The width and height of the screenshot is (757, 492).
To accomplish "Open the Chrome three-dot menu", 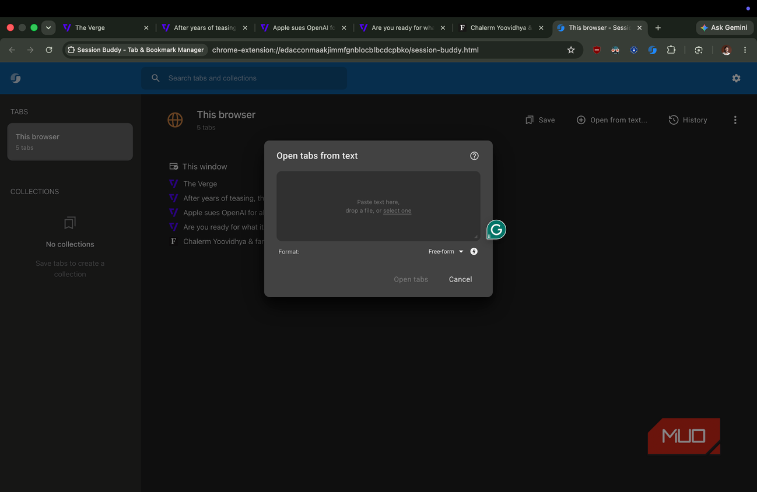I will click(745, 50).
